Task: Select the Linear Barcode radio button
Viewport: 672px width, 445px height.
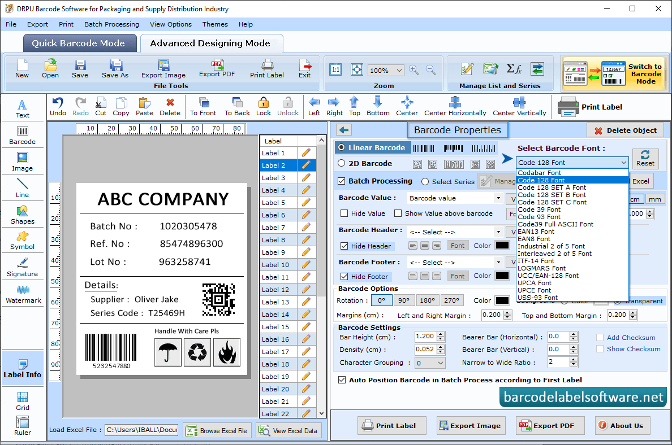Action: pos(342,147)
